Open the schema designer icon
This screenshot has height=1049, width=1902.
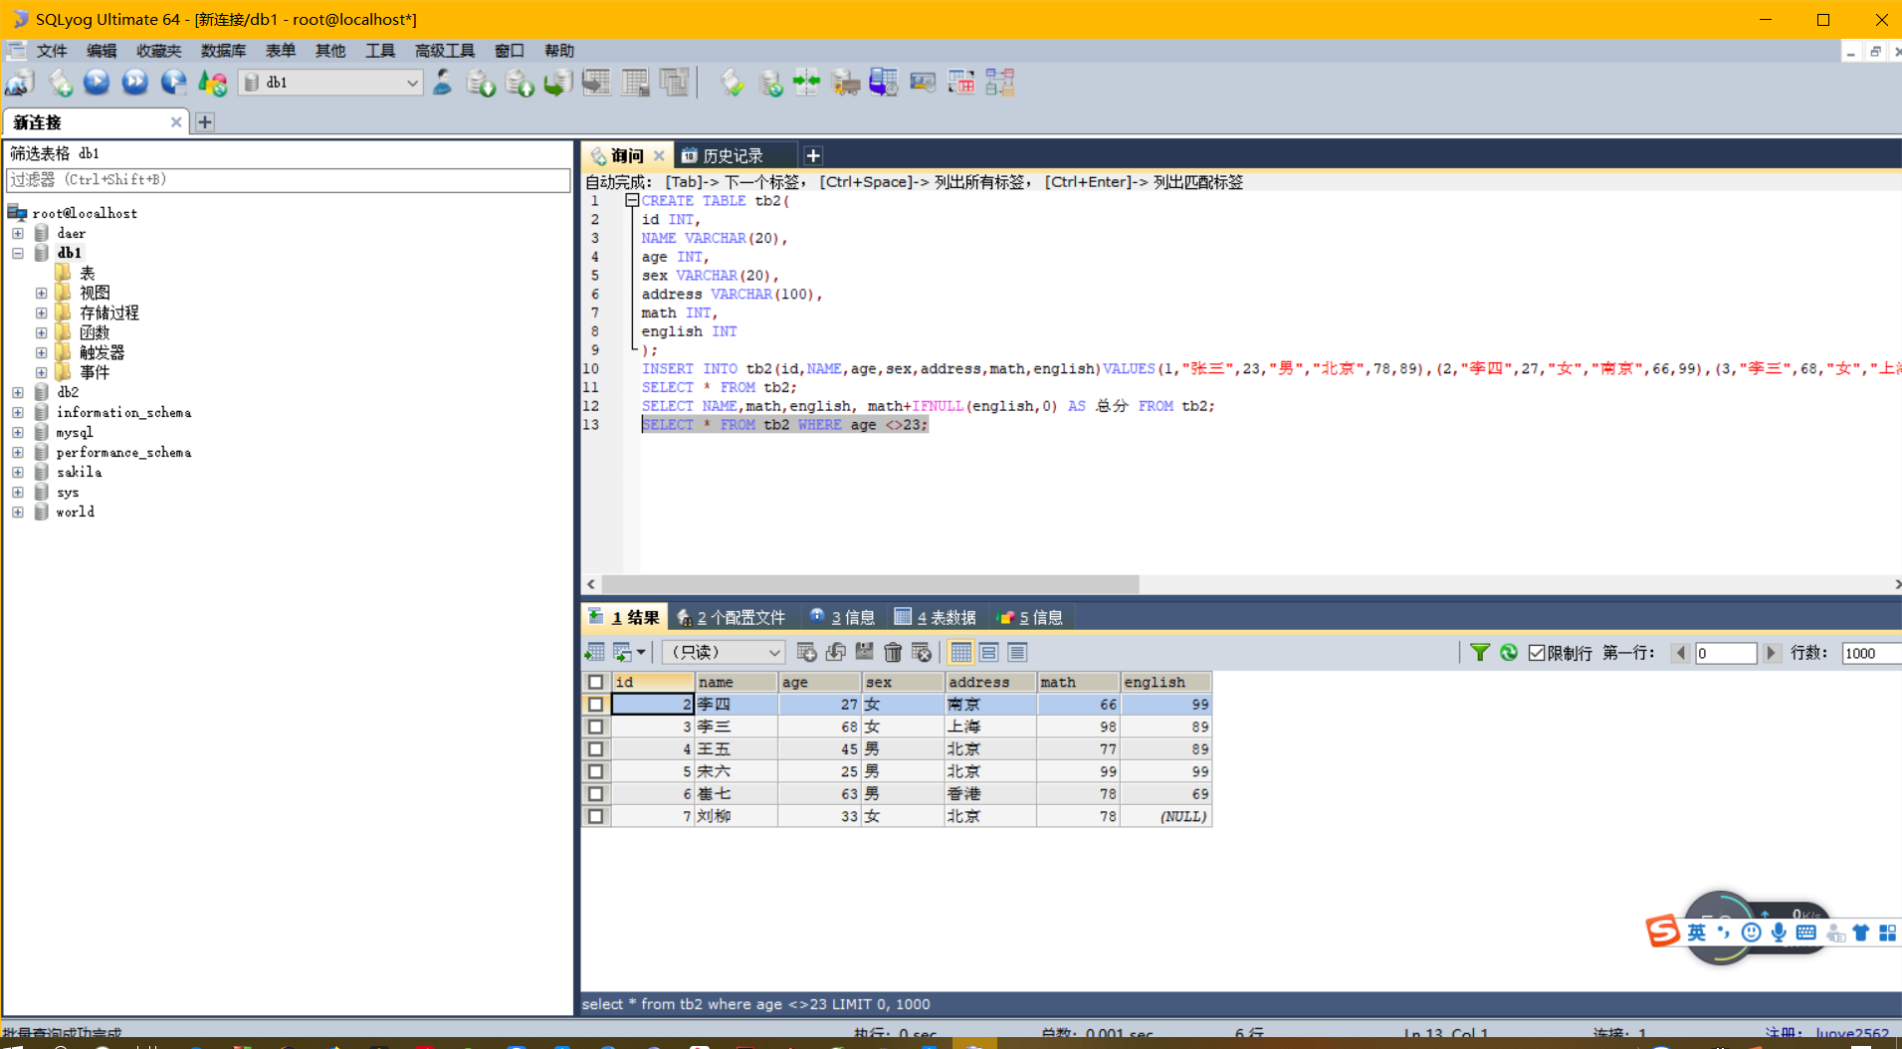[1000, 83]
